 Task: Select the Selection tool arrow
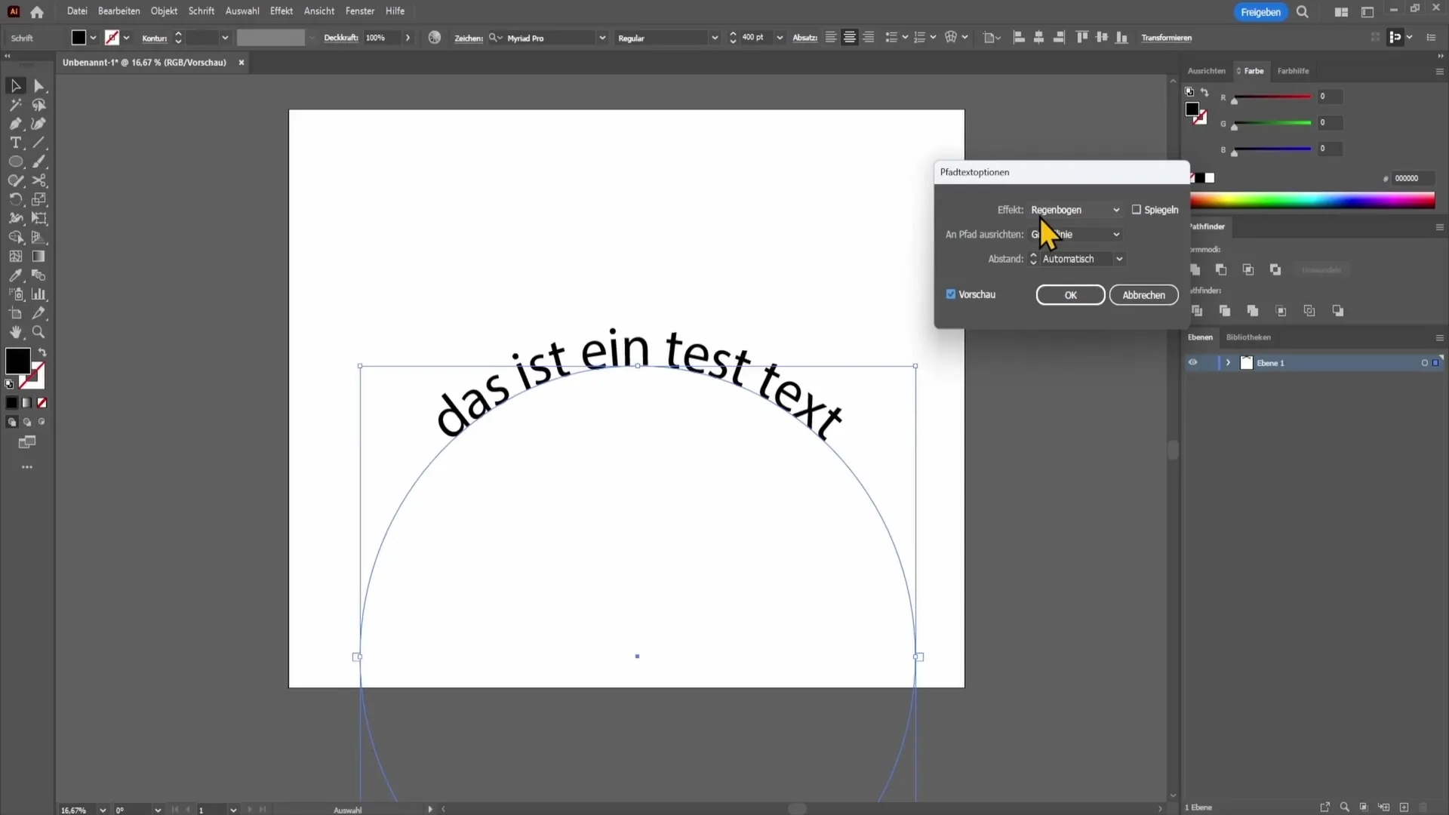click(x=15, y=86)
